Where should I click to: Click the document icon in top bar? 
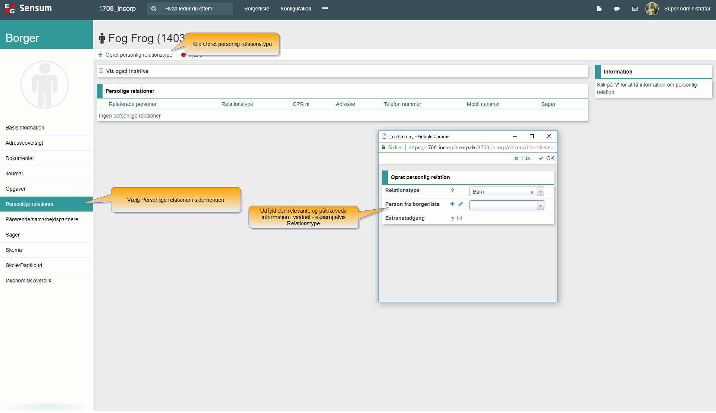tap(599, 9)
